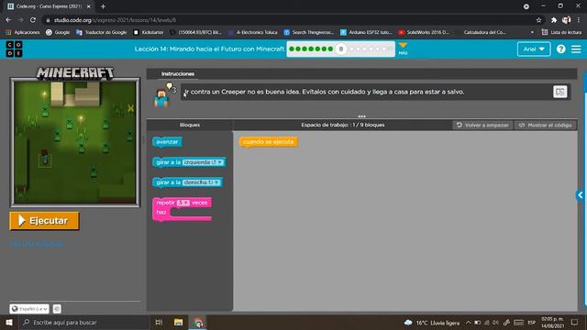Select the first green level dot
587x330 pixels.
tap(292, 49)
